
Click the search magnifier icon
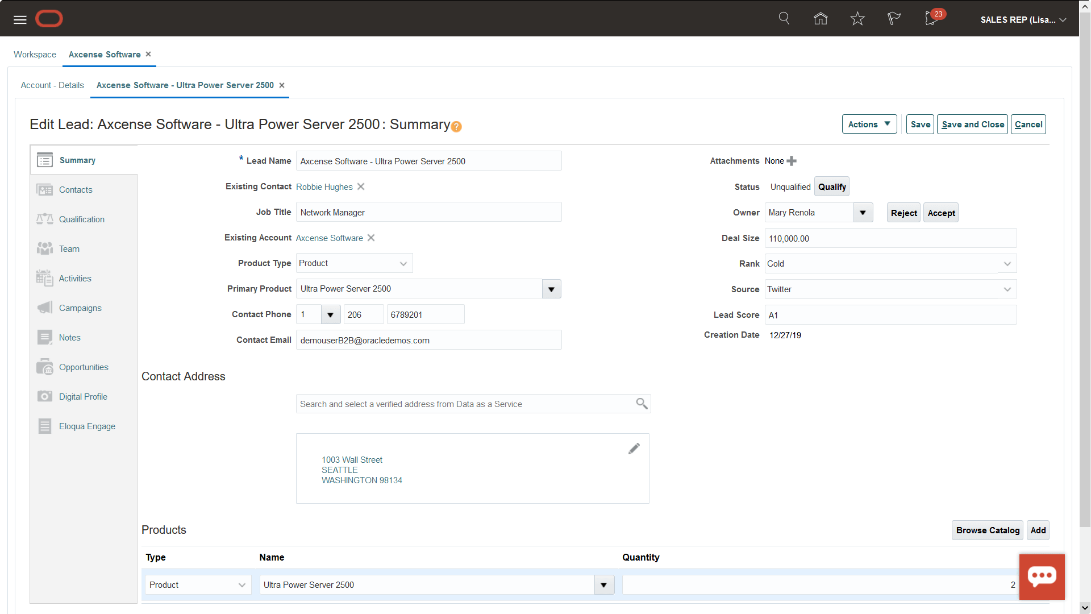click(x=784, y=18)
